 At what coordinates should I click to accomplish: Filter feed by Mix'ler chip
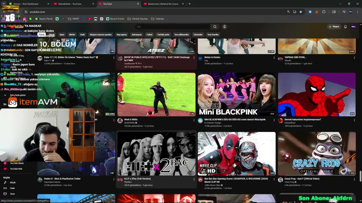coord(72,35)
